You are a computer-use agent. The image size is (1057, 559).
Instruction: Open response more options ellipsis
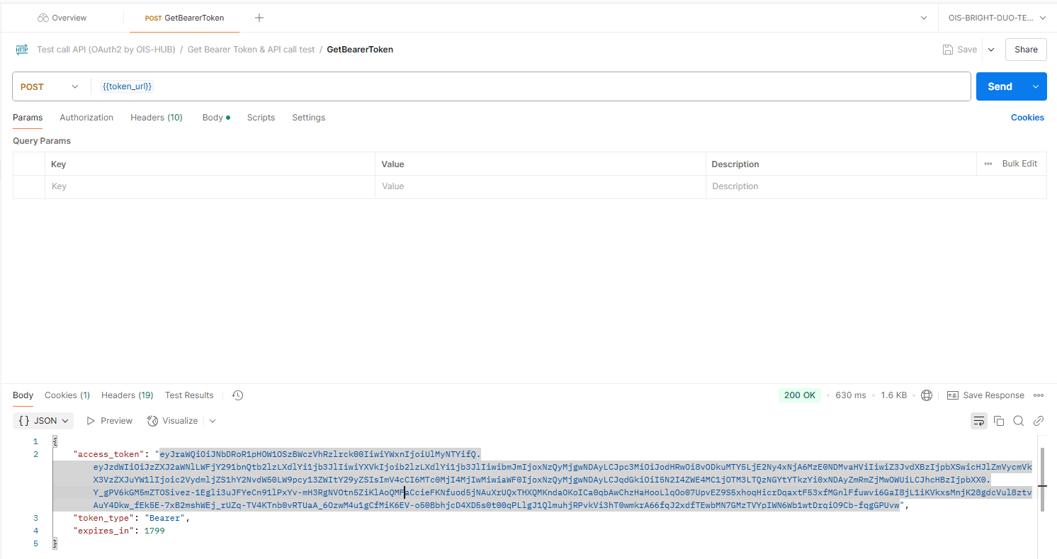1039,395
